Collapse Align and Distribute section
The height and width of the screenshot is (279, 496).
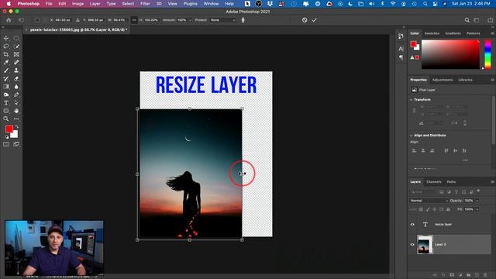[412, 135]
